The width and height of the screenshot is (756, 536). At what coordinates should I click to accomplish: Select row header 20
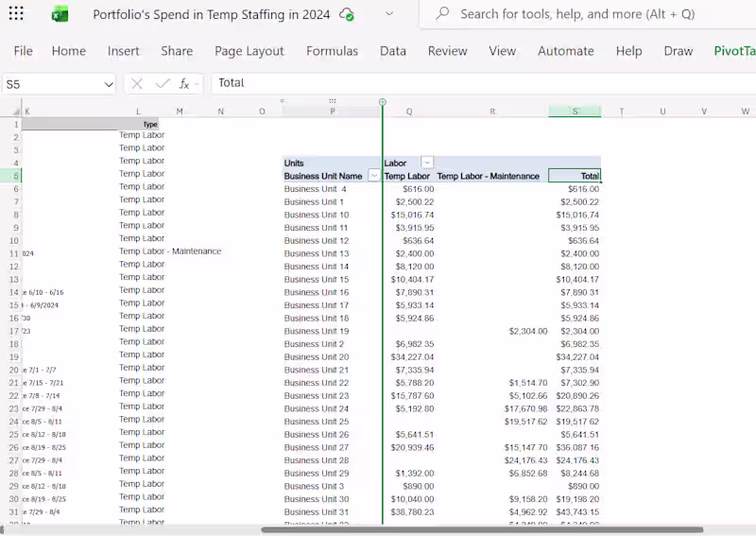pyautogui.click(x=14, y=370)
